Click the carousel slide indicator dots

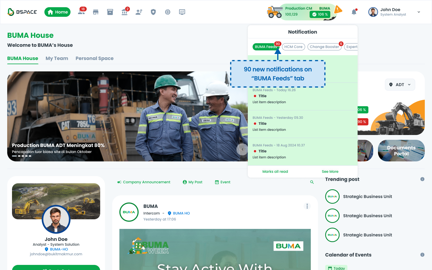(22, 156)
